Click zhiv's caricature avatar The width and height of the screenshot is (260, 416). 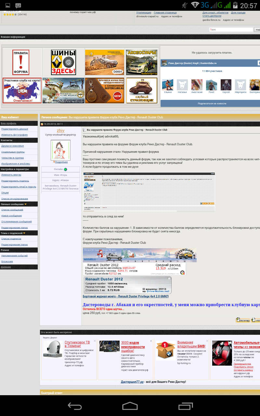coord(60,150)
